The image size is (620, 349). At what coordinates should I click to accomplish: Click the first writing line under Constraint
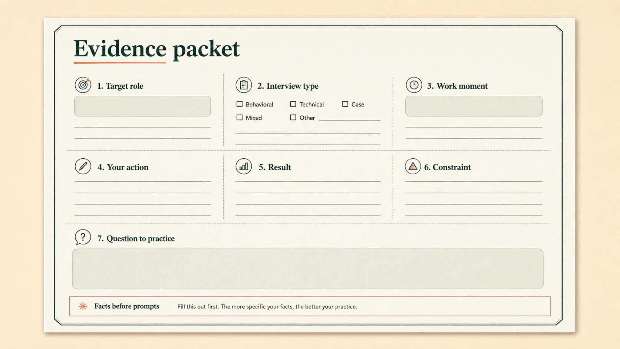[x=474, y=181]
